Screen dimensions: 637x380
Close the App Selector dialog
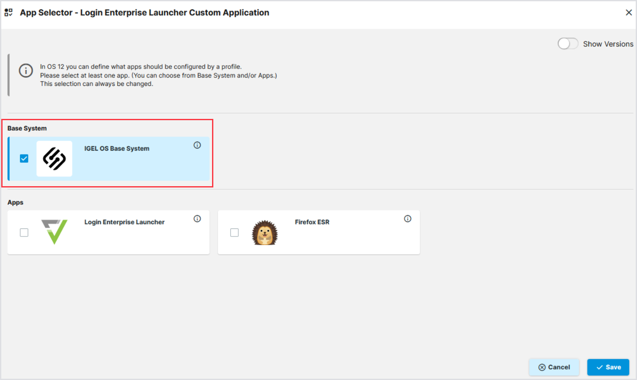click(629, 13)
